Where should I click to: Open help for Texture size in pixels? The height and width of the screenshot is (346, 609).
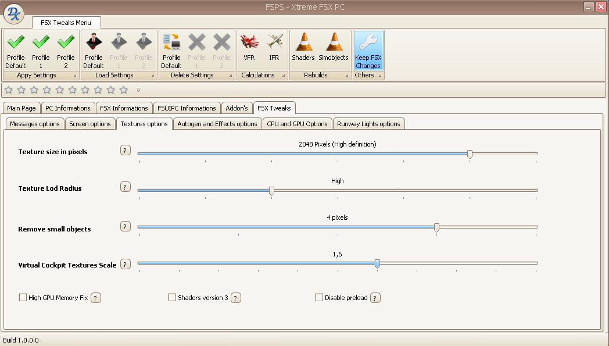pyautogui.click(x=125, y=151)
